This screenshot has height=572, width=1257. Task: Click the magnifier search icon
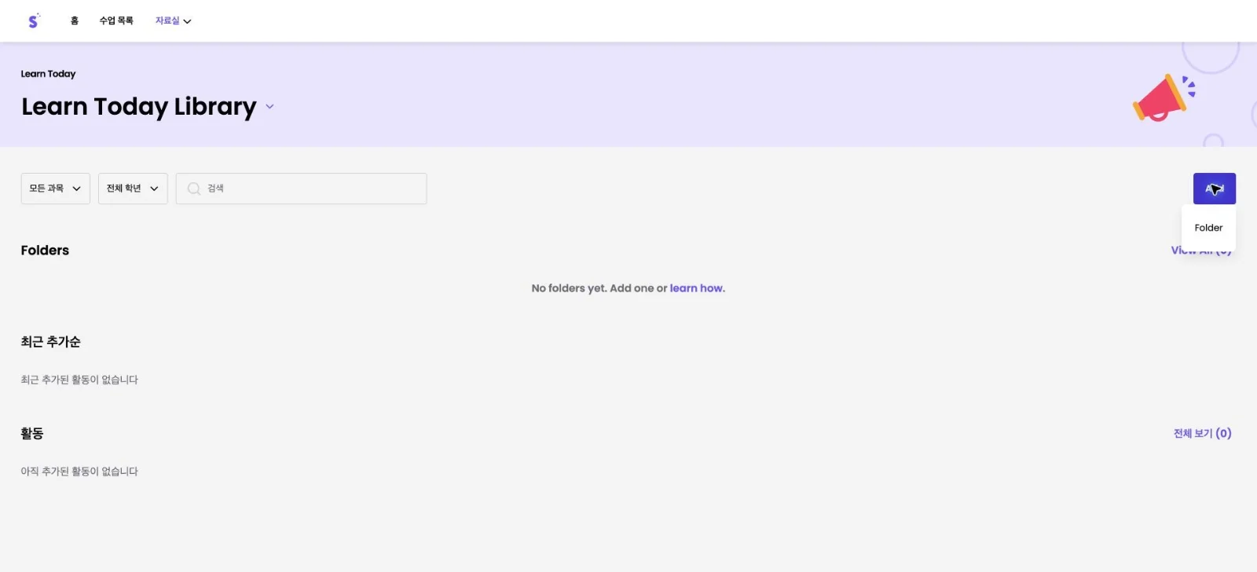(193, 189)
